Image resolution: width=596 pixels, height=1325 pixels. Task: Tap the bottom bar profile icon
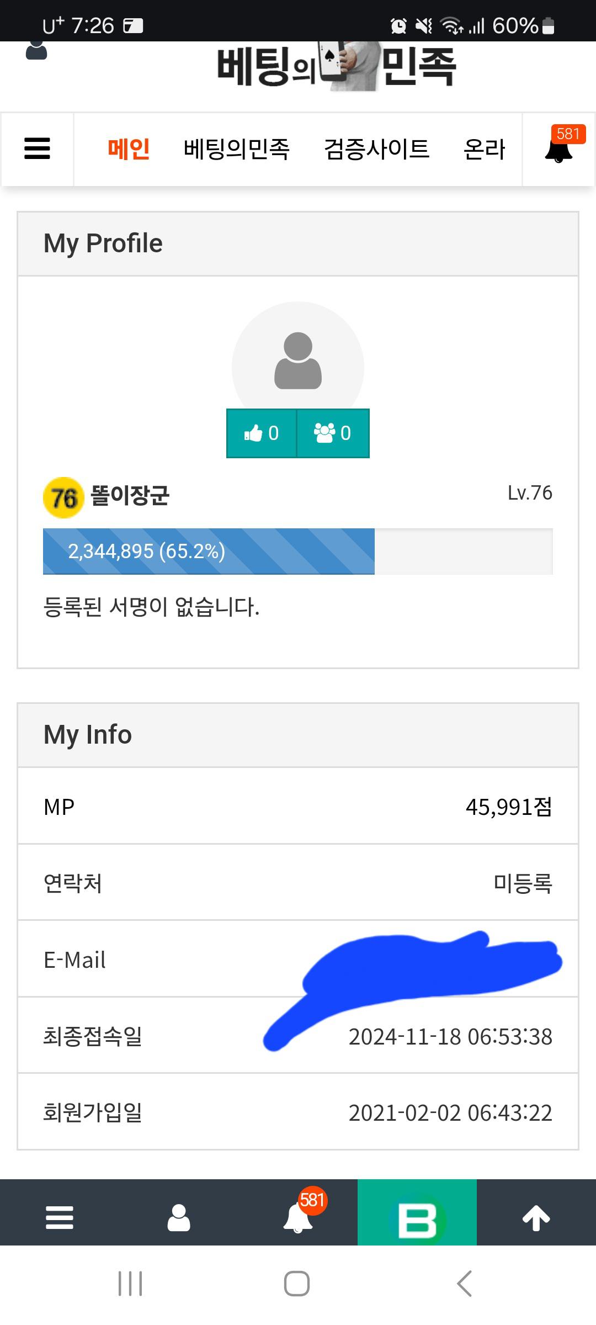point(179,1217)
